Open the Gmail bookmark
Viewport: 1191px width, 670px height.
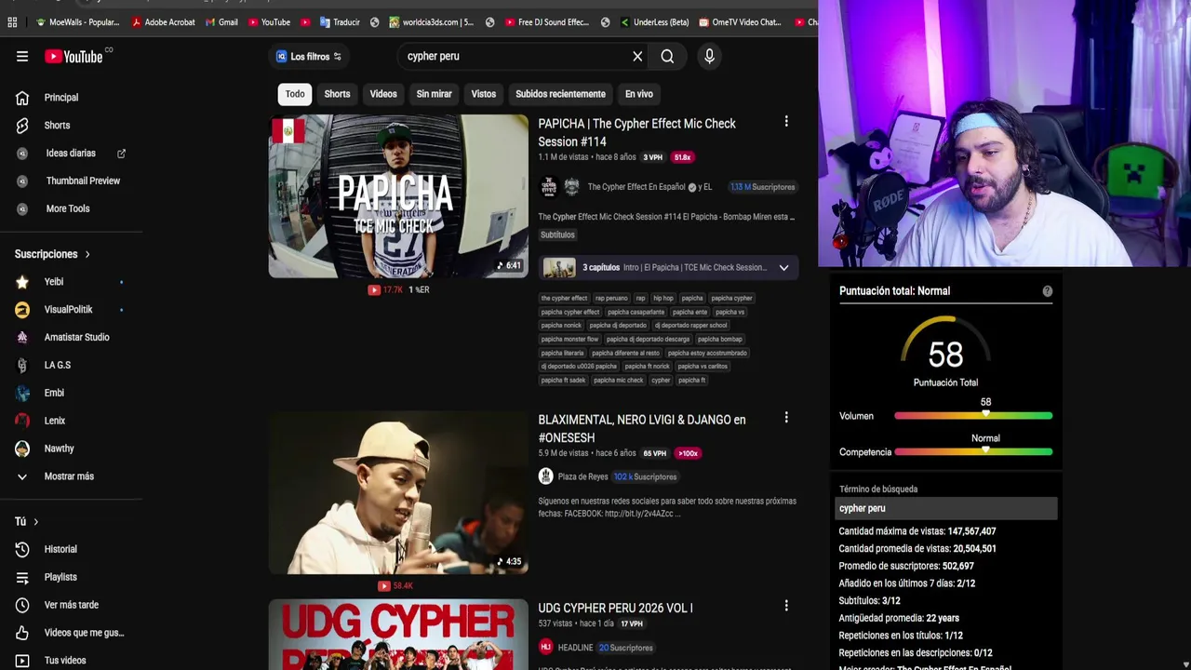[221, 22]
